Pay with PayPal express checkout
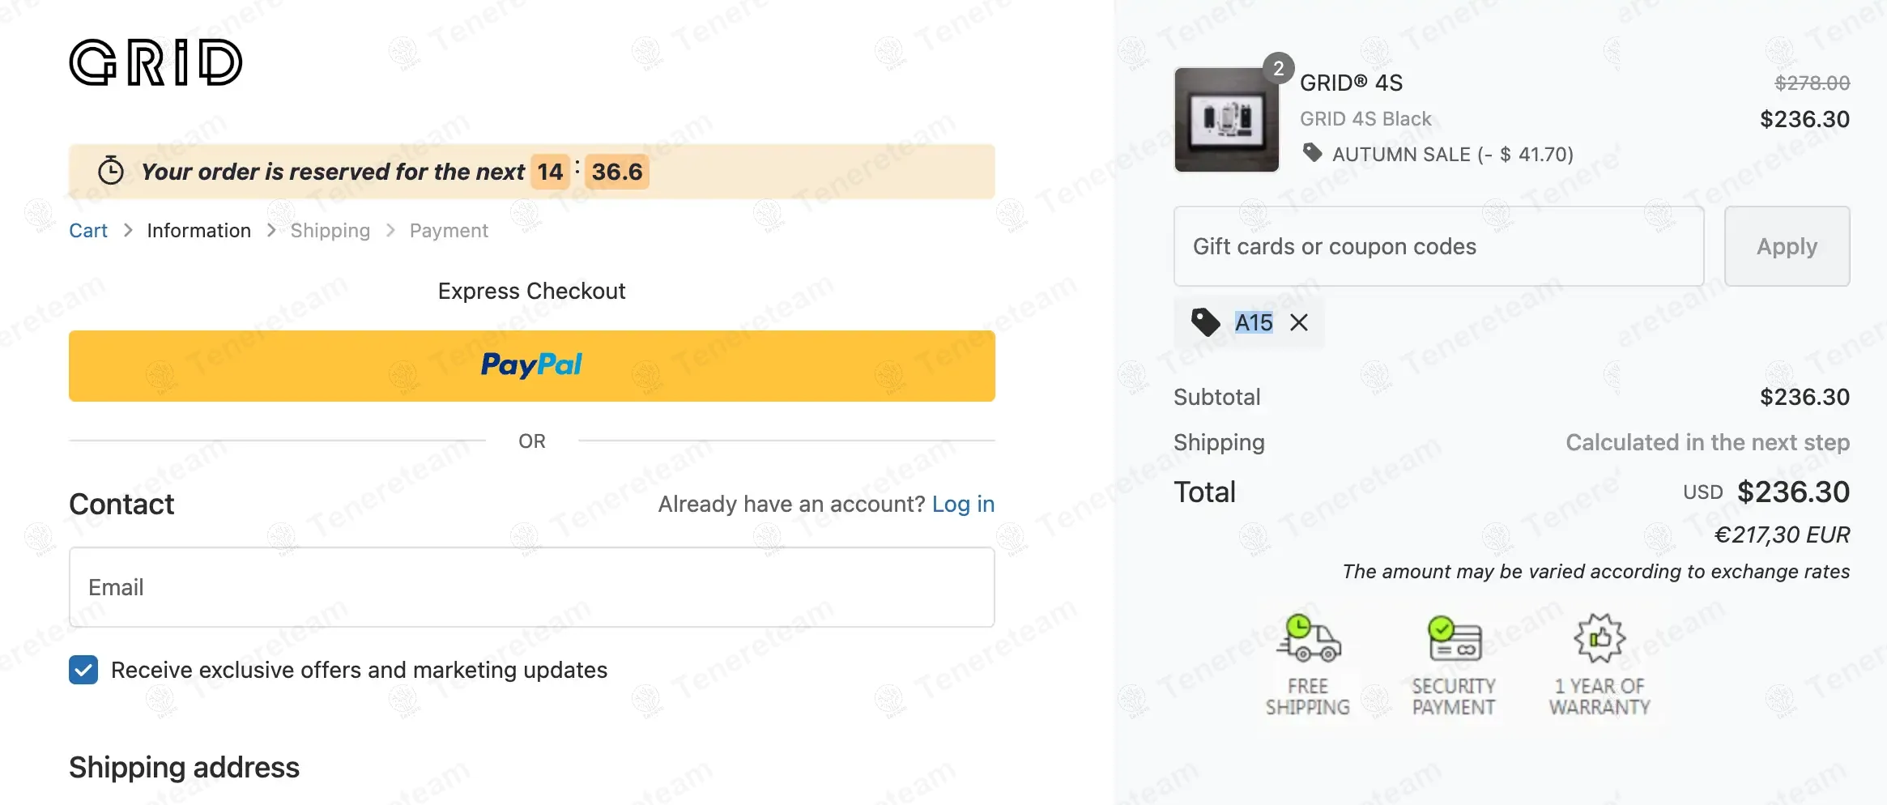1887x805 pixels. [531, 365]
